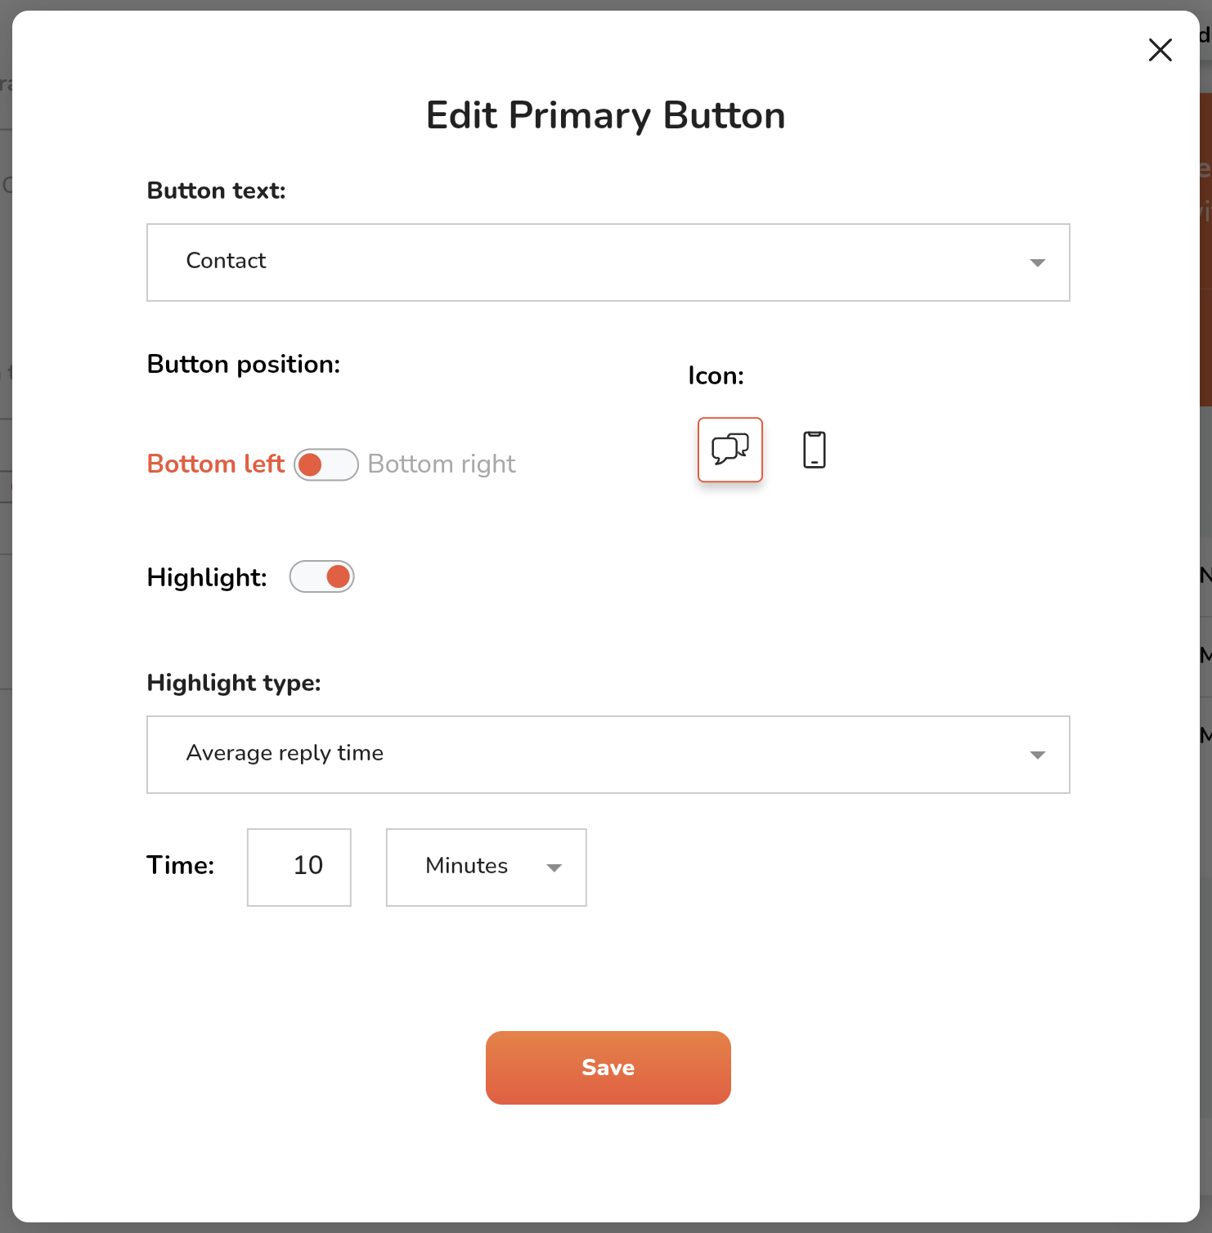Open the Contact button text dropdown
Screen dimensions: 1212x1233
click(608, 262)
